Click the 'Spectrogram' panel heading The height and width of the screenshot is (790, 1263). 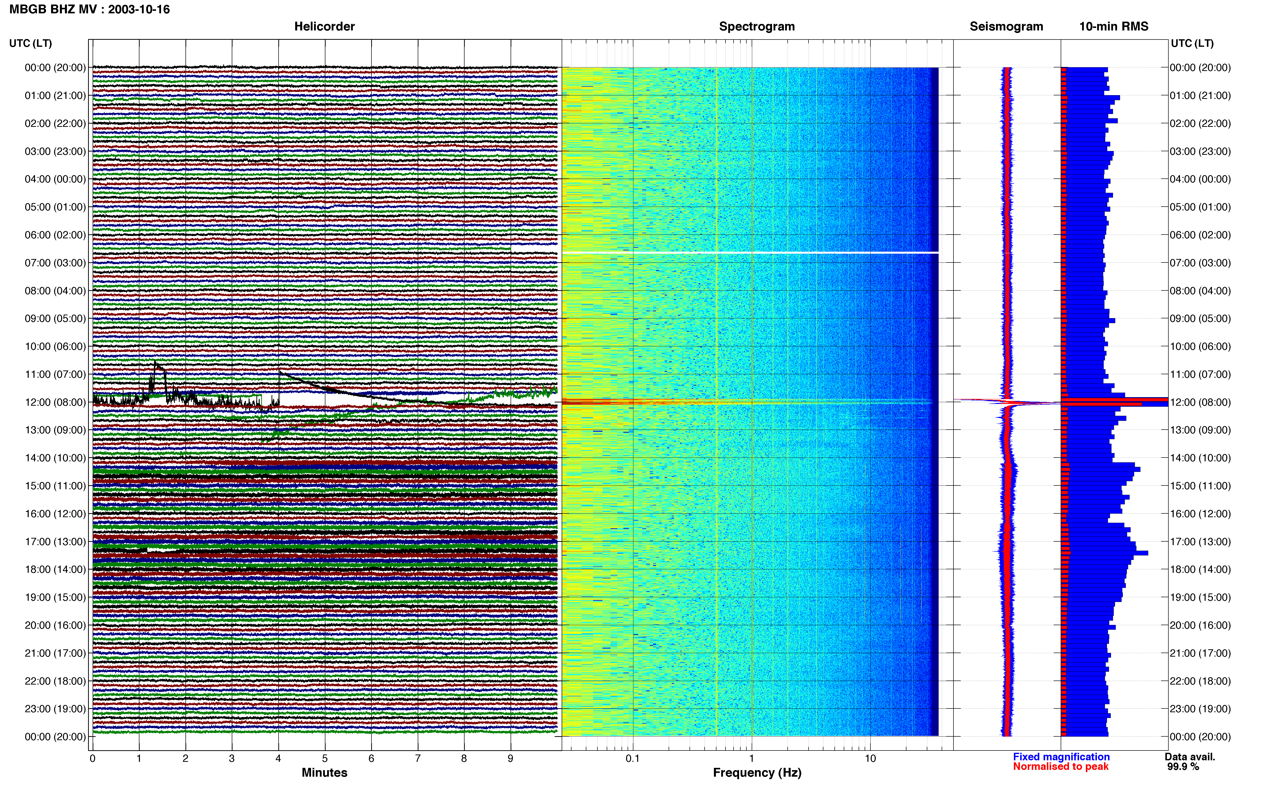pyautogui.click(x=757, y=26)
